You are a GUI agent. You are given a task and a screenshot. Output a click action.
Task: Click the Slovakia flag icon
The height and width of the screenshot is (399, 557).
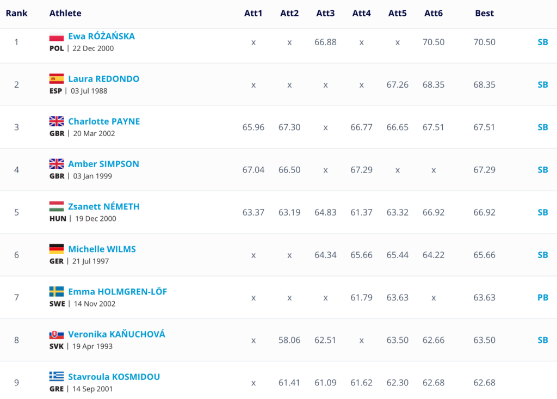(57, 334)
